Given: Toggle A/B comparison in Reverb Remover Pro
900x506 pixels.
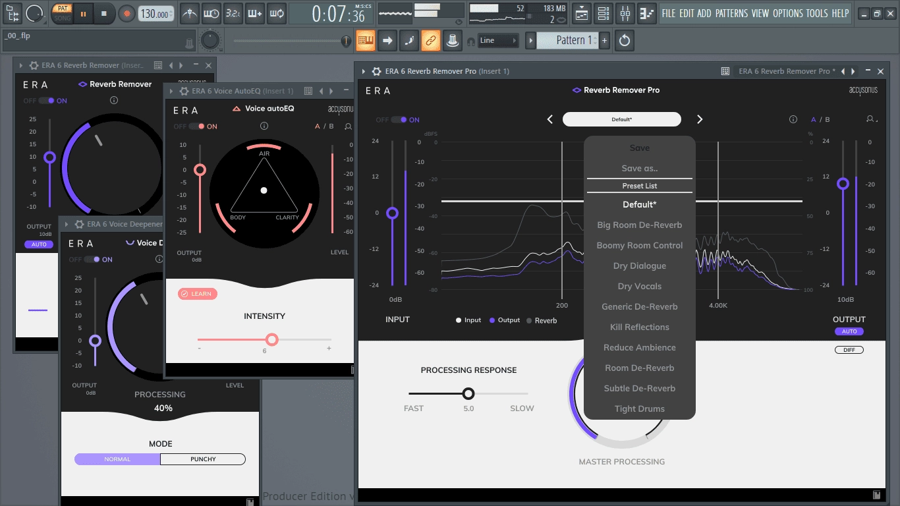Looking at the screenshot, I should pyautogui.click(x=820, y=120).
